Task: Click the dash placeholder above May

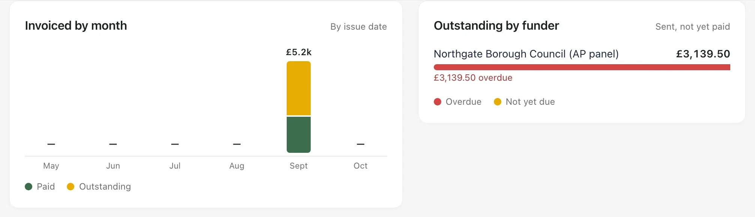Action: [x=51, y=144]
